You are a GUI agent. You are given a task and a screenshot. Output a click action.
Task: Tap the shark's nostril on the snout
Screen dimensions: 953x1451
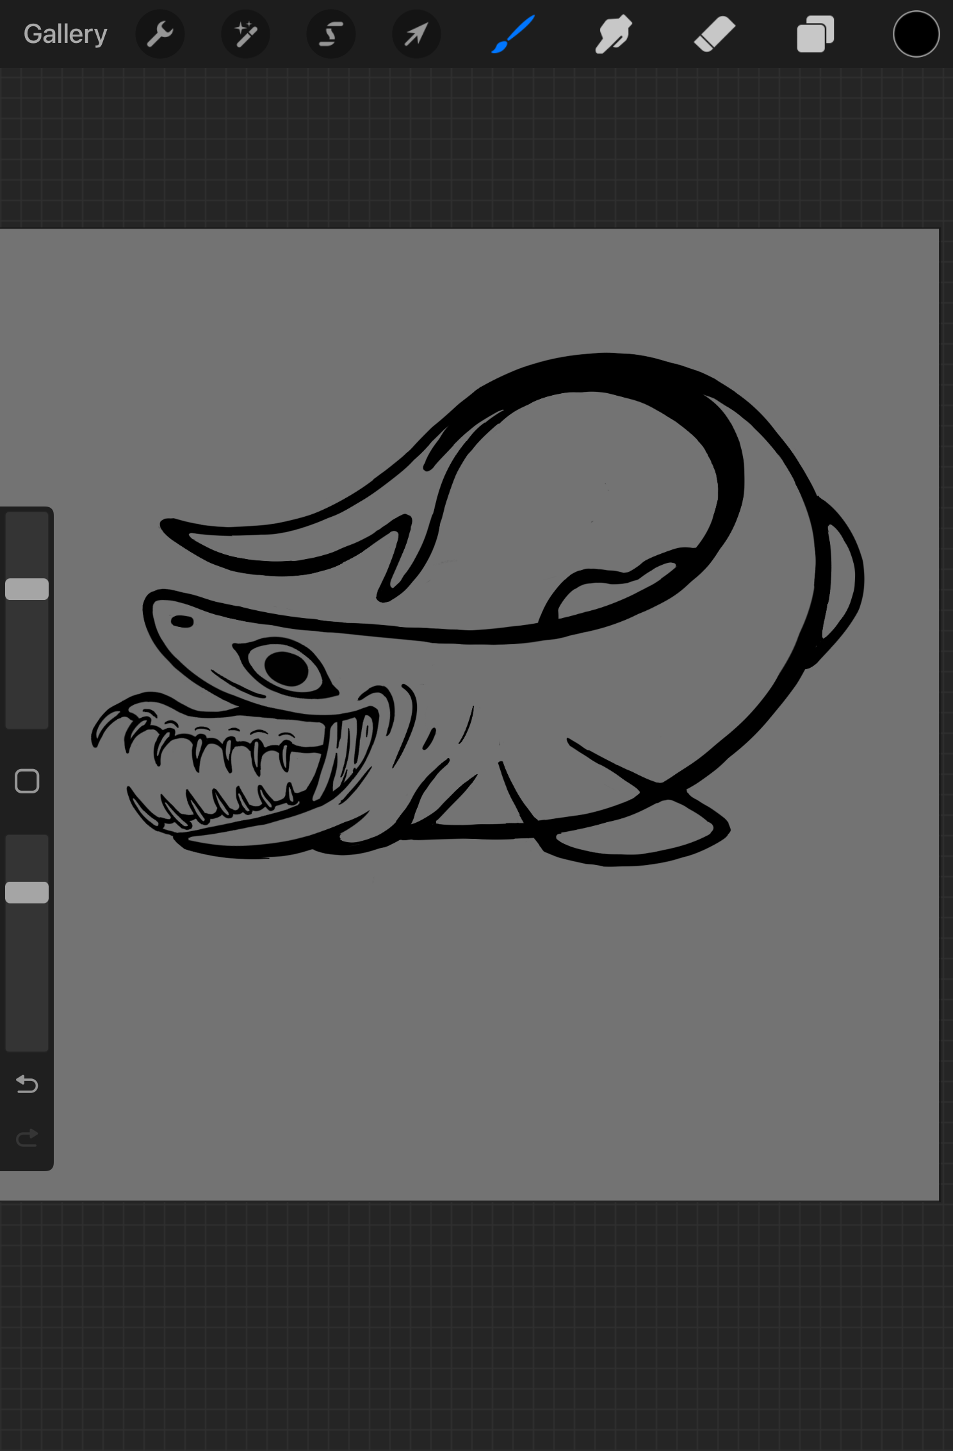[x=182, y=622]
